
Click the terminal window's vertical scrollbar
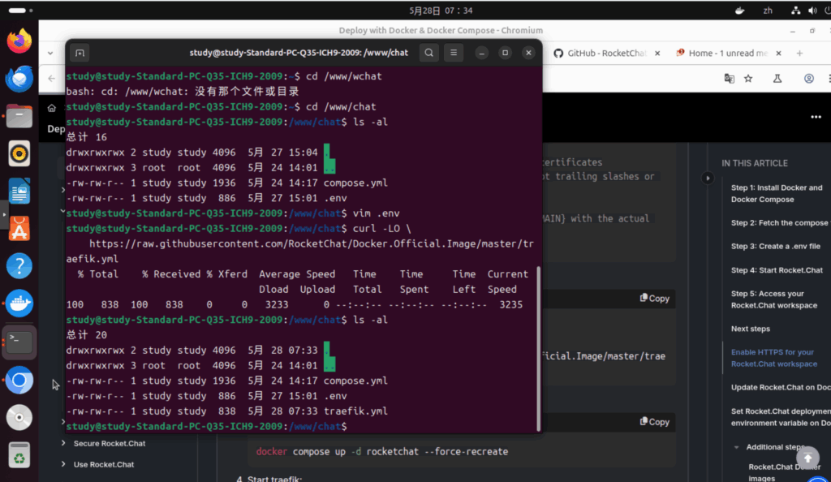click(539, 349)
